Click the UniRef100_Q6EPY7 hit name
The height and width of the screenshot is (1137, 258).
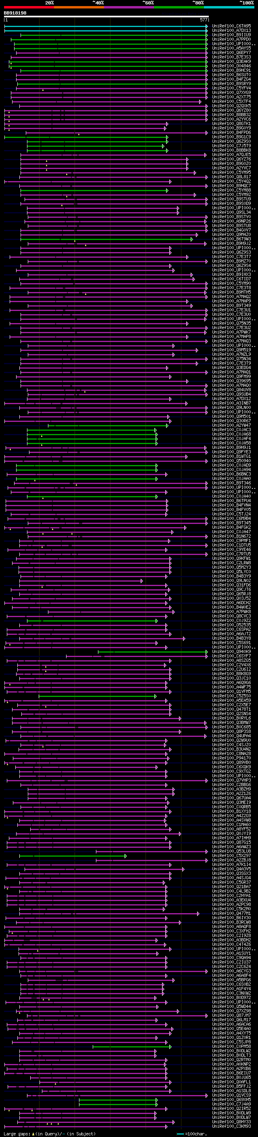tap(231, 52)
